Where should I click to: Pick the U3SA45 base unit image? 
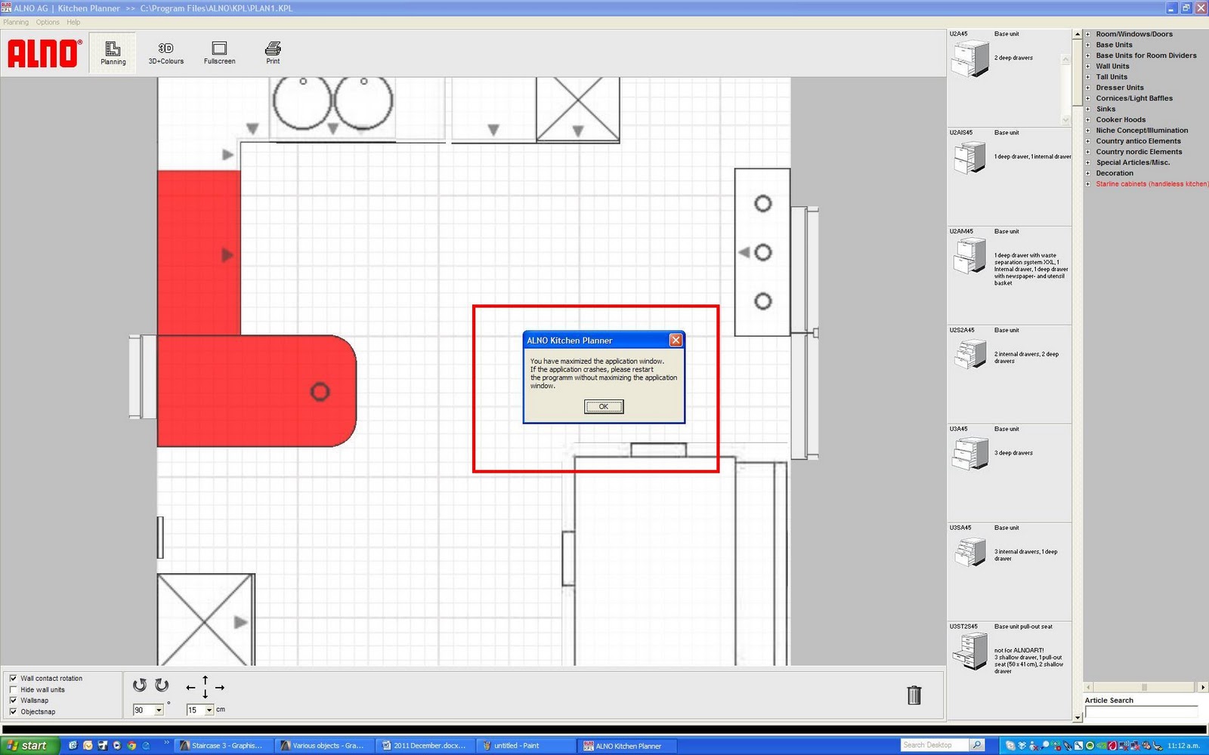point(970,552)
